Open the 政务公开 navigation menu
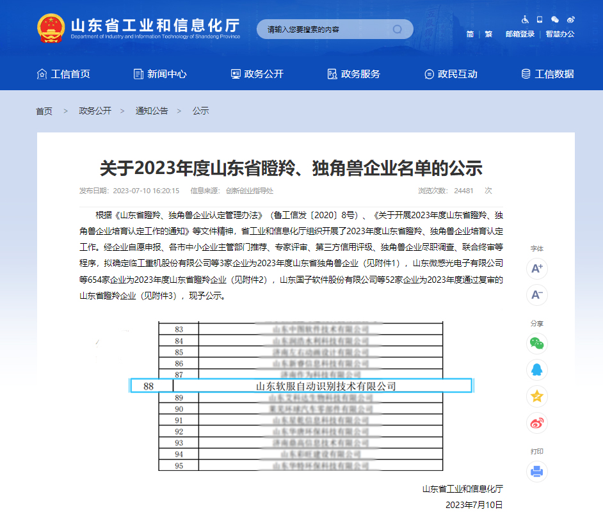Viewport: 603px width, 517px height. [x=257, y=74]
